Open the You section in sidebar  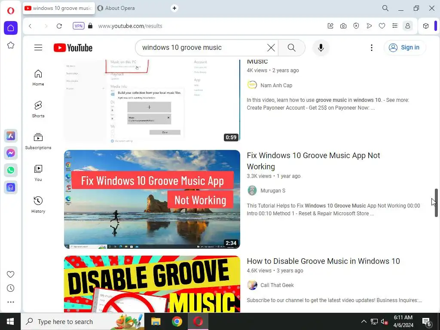click(38, 173)
